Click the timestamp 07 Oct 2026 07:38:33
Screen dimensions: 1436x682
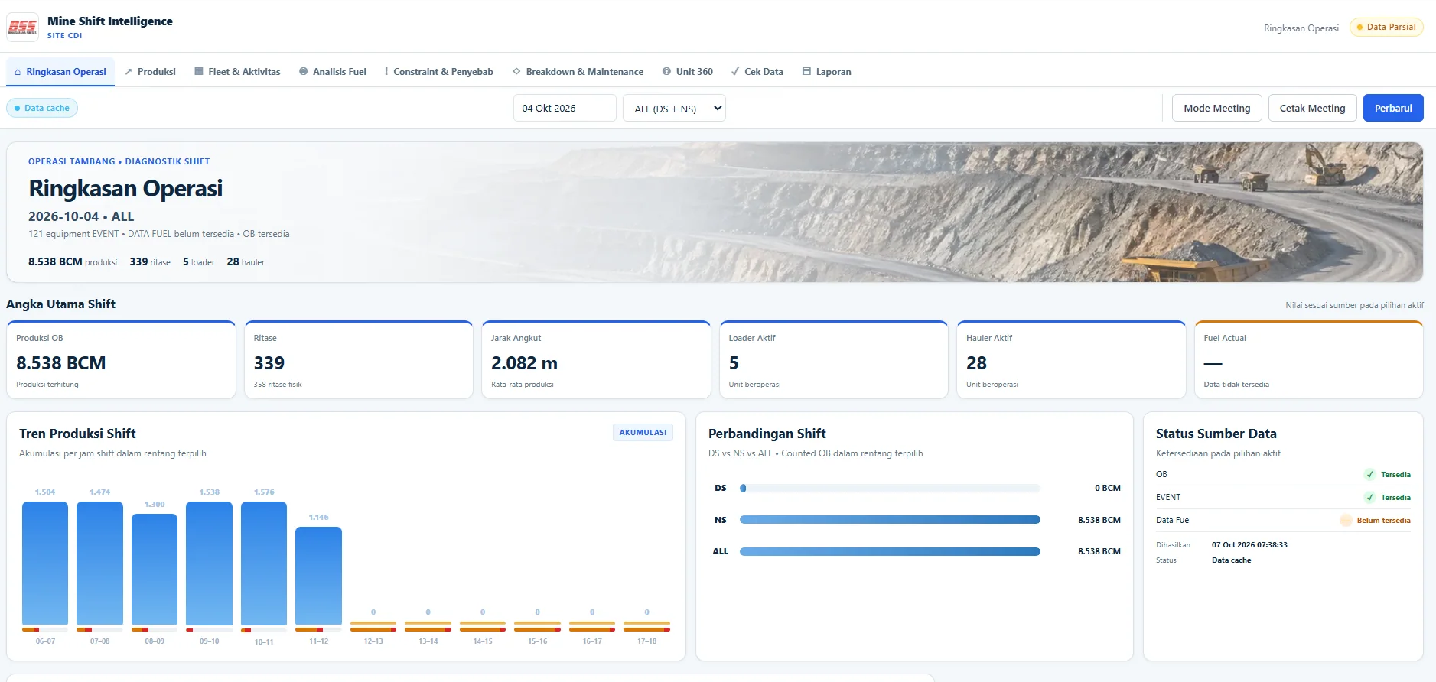pos(1249,545)
